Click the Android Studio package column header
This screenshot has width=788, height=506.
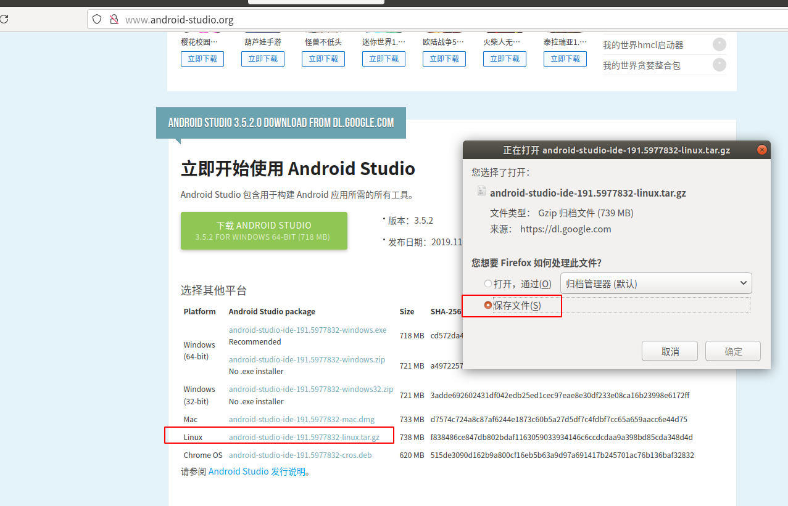[x=272, y=311]
